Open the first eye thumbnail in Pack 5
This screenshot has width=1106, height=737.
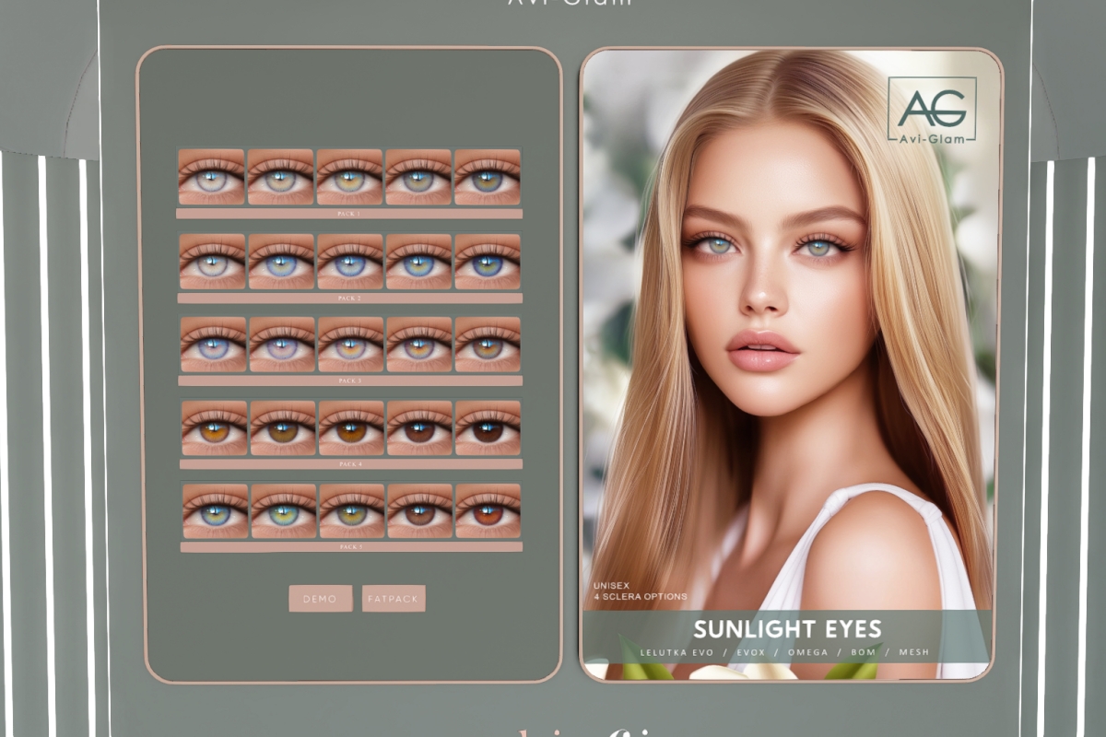[x=215, y=511]
